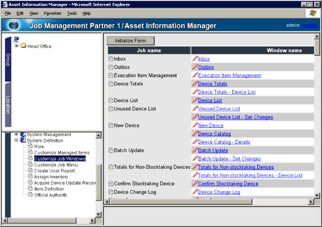The width and height of the screenshot is (322, 227).
Task: Click the job list vertical scrollbar down arrow
Action: coord(317,201)
